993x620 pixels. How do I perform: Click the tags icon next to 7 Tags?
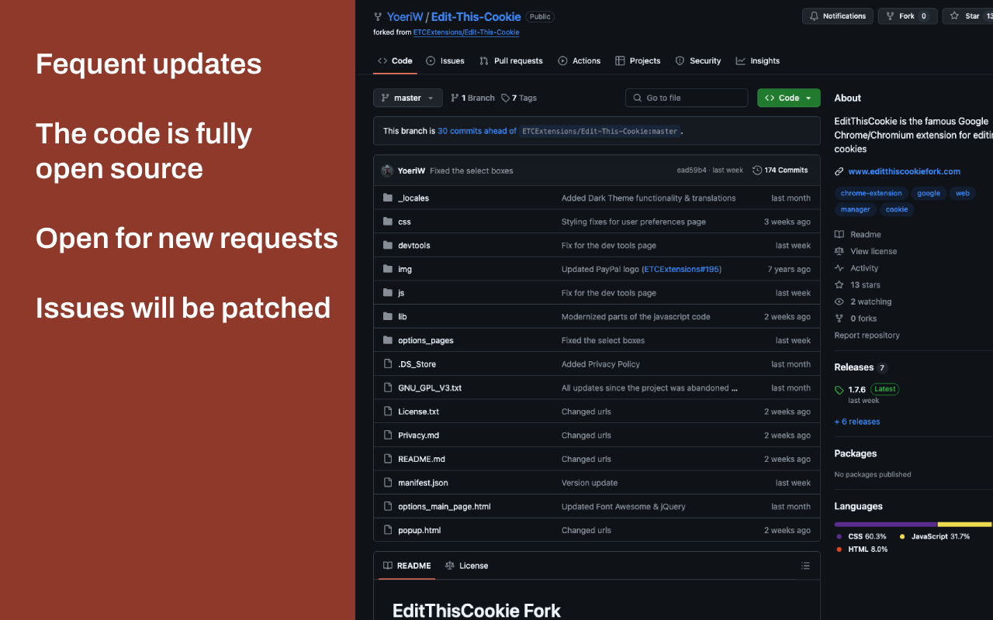coord(506,98)
